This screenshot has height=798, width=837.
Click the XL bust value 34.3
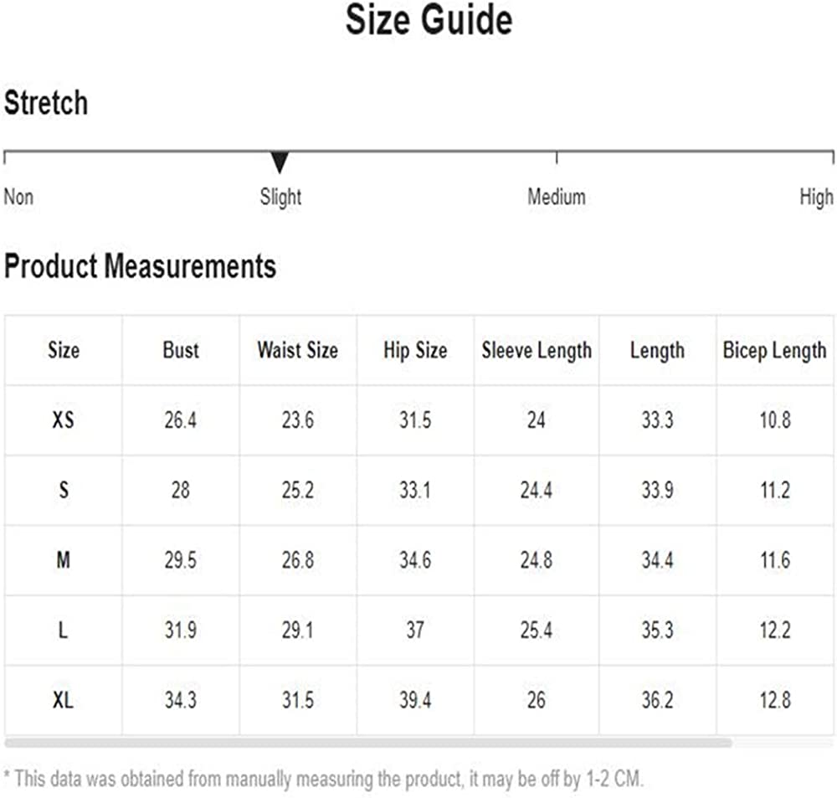click(x=181, y=700)
